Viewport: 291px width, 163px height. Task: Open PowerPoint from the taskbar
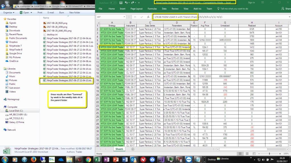(116, 159)
